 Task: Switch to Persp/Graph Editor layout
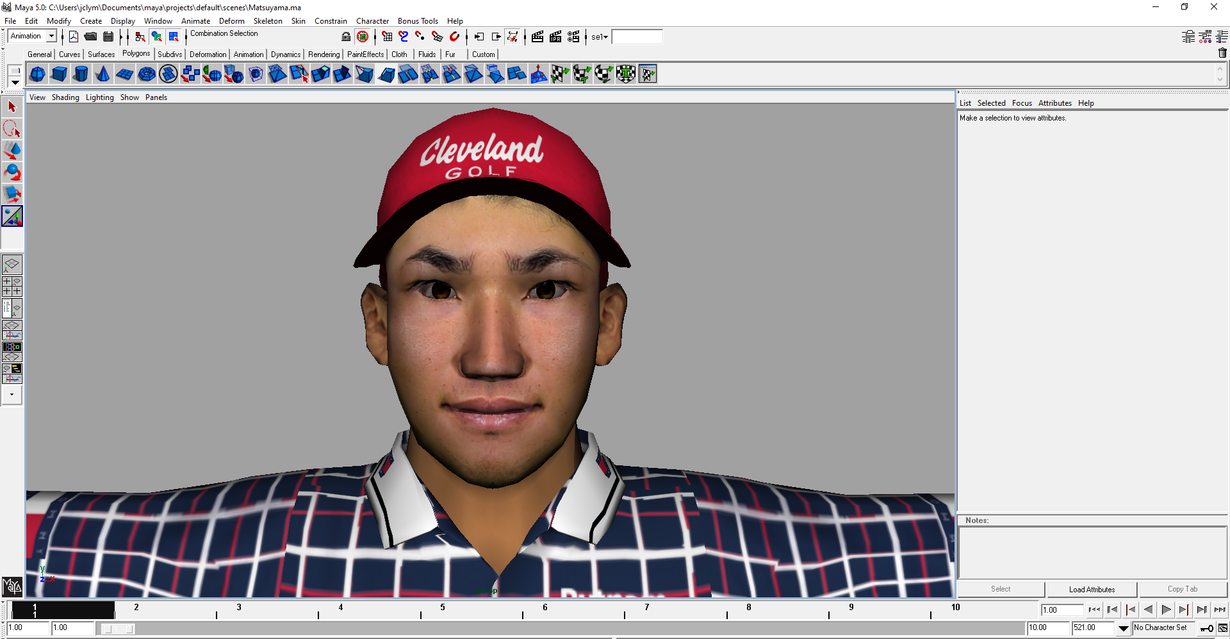[x=12, y=331]
